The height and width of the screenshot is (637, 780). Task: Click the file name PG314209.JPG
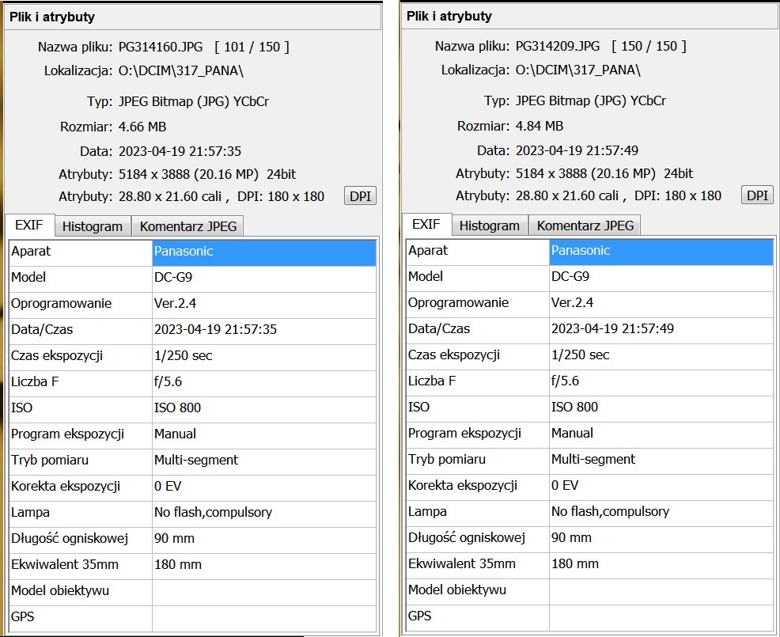point(558,47)
